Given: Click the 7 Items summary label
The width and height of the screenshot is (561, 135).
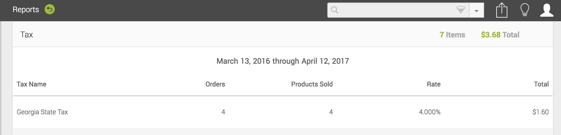Looking at the screenshot, I should click(x=452, y=35).
